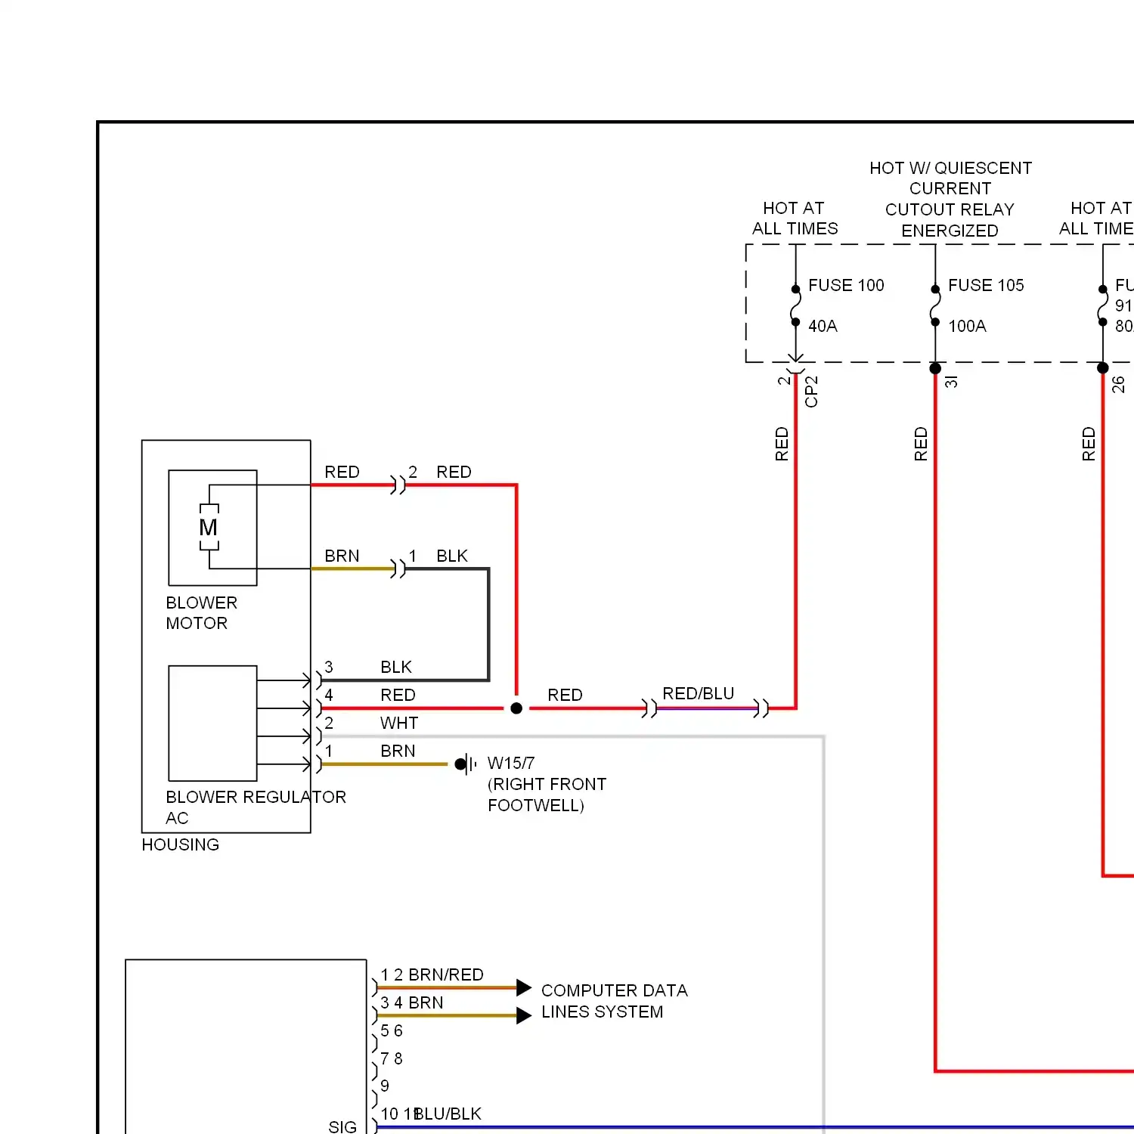Click the BLOWER MOTOR label

coord(201,613)
